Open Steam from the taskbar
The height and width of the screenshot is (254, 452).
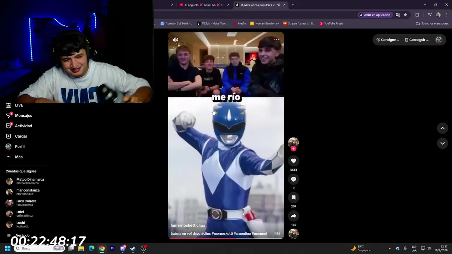(x=133, y=248)
